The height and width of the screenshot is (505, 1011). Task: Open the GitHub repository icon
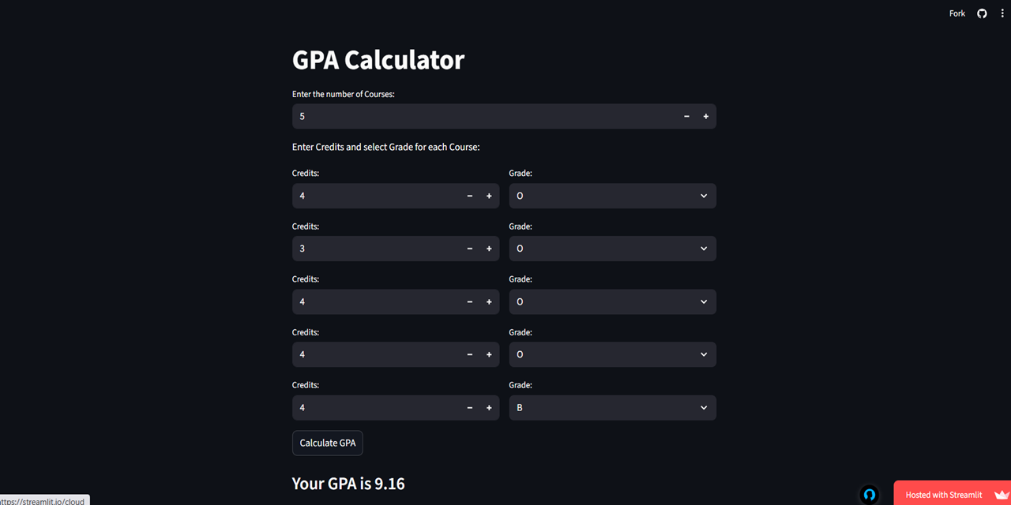coord(982,13)
